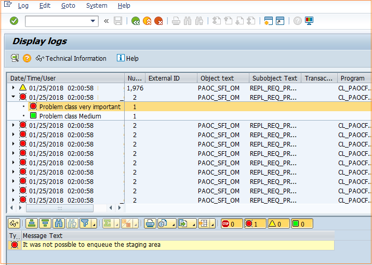The width and height of the screenshot is (372, 265).
Task: Click the message Details glasses icon
Action: (14, 223)
